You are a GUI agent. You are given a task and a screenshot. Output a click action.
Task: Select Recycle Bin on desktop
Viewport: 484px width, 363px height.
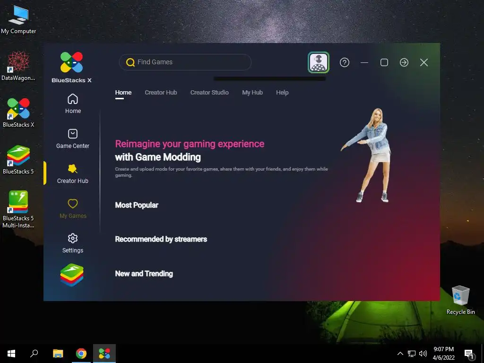coord(460,300)
